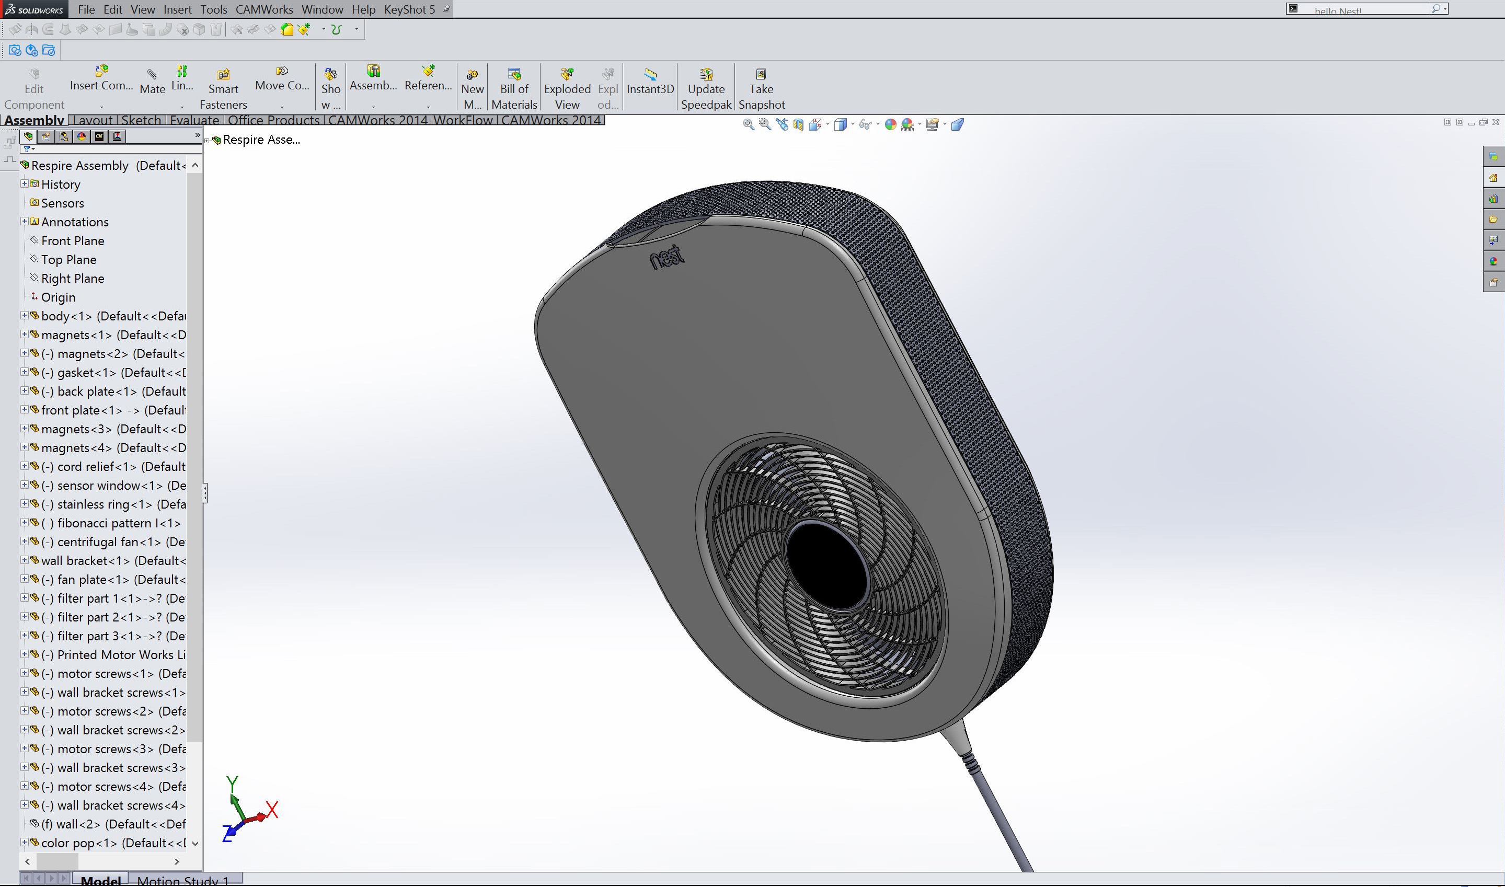This screenshot has height=887, width=1505.
Task: Click the Smart Fasteners button
Action: click(223, 86)
